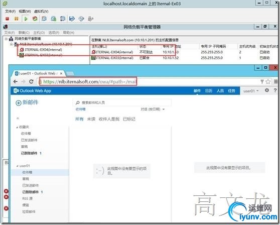Open the 日历 calendar in OWA header

209,91
